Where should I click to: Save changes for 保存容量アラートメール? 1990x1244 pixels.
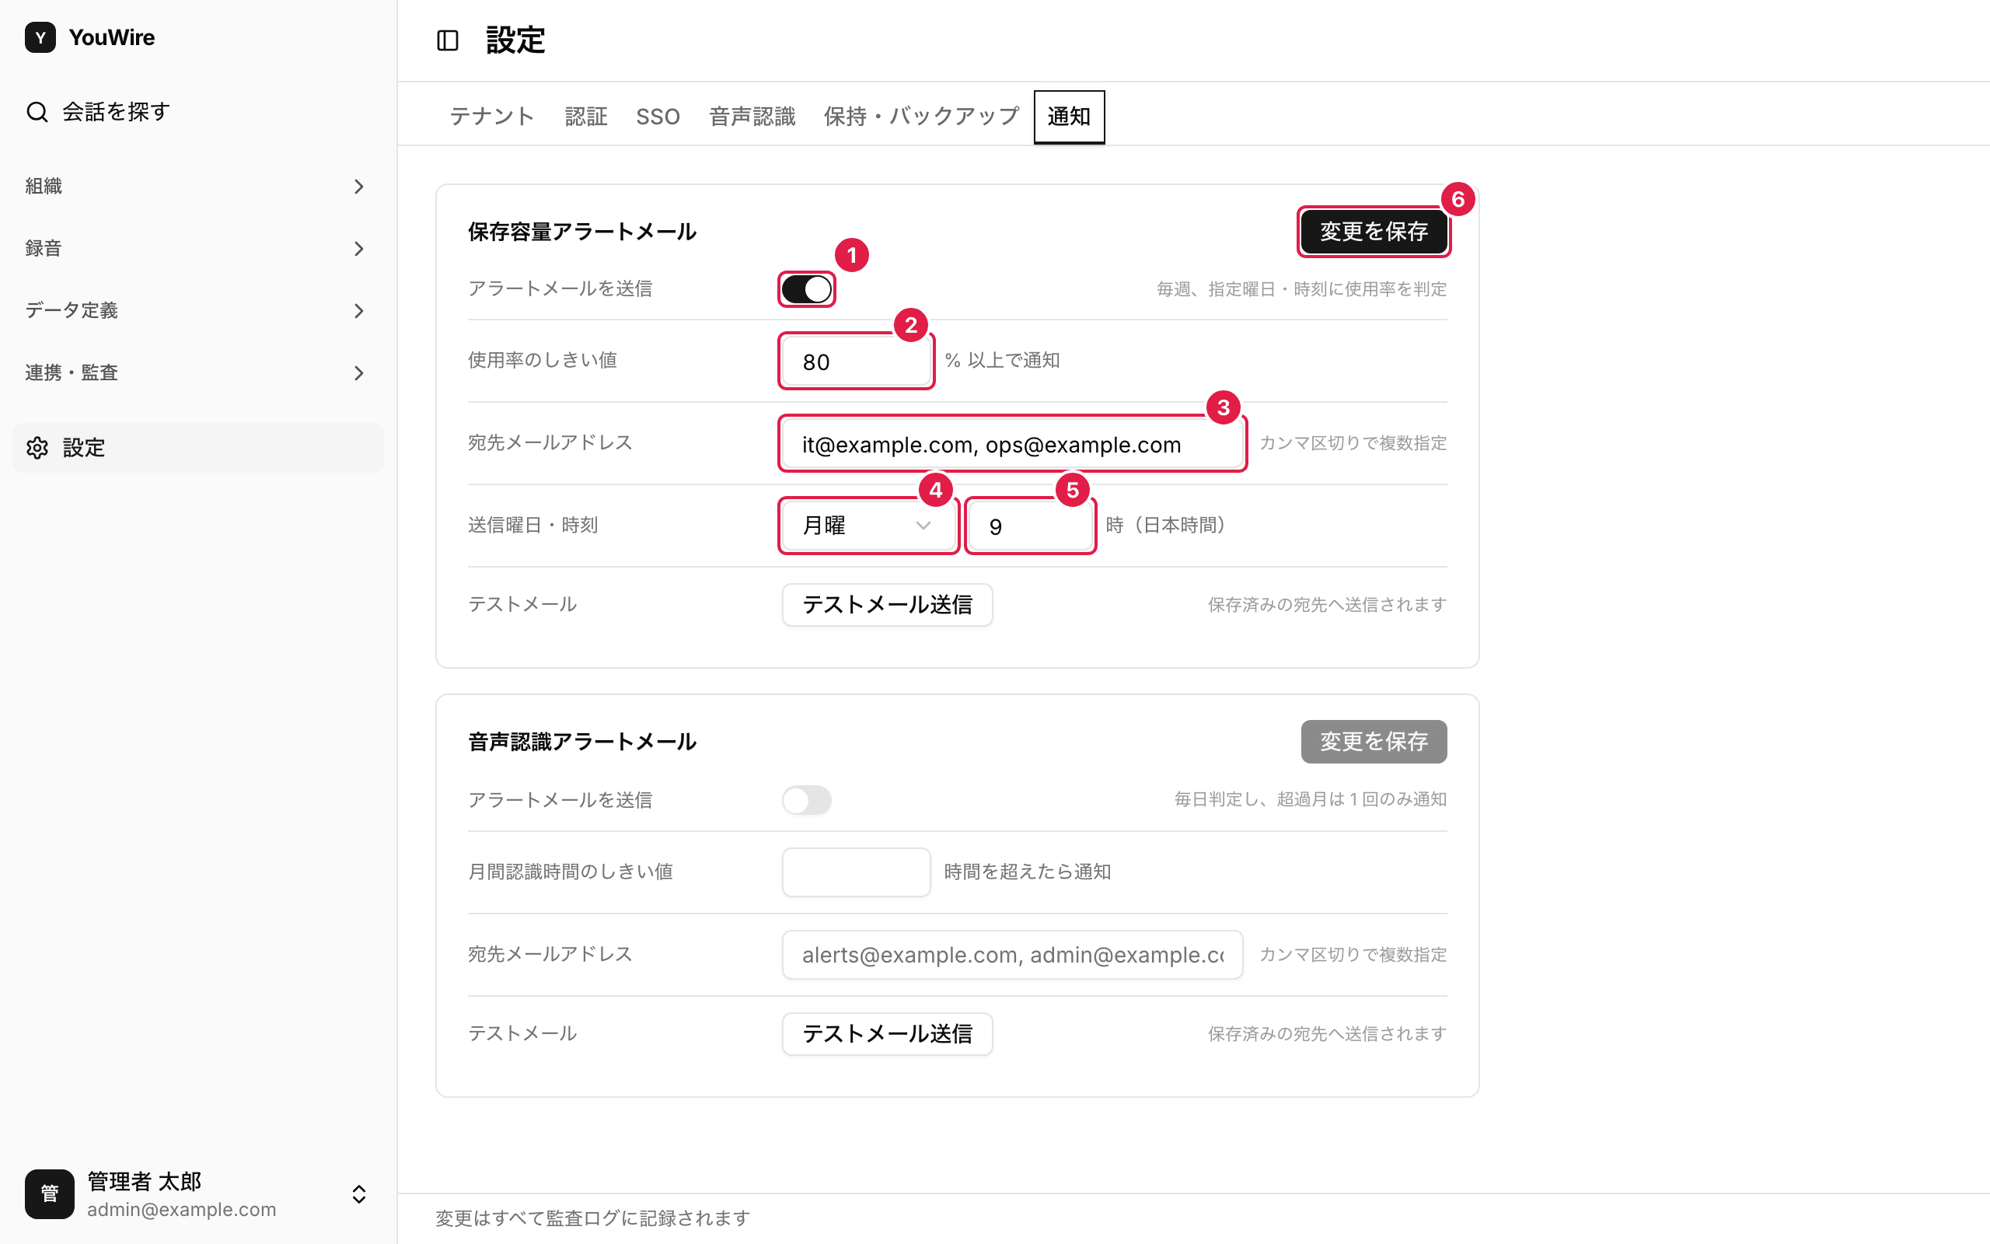pos(1374,231)
